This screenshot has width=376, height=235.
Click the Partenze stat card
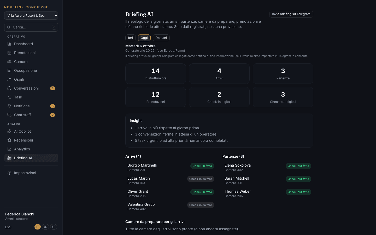pos(283,74)
